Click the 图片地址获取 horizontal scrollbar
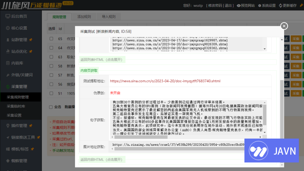The image size is (304, 171). tap(179, 149)
